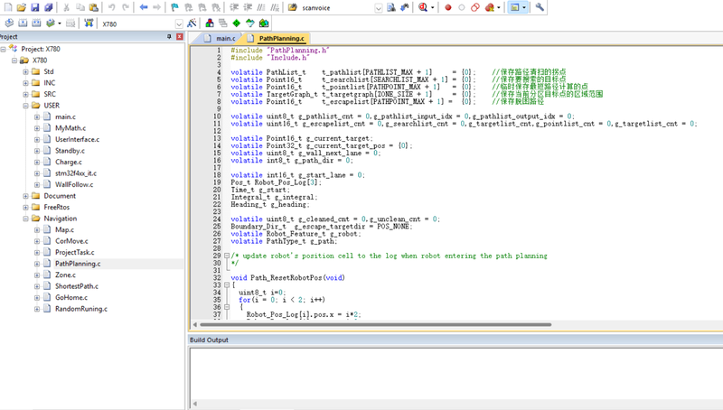723x410 pixels.
Task: Navigate backward with the blue arrow
Action: [143, 7]
